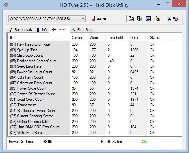The height and width of the screenshot is (153, 189).
Task: Open the Error Scan tab
Action: [x=82, y=30]
